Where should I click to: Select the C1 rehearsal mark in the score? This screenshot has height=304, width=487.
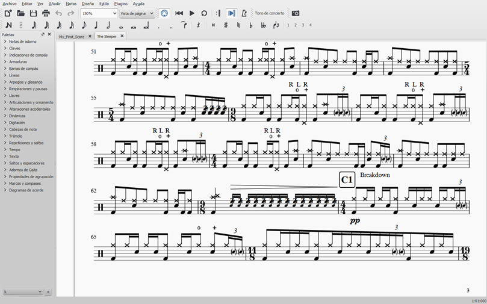tap(347, 180)
